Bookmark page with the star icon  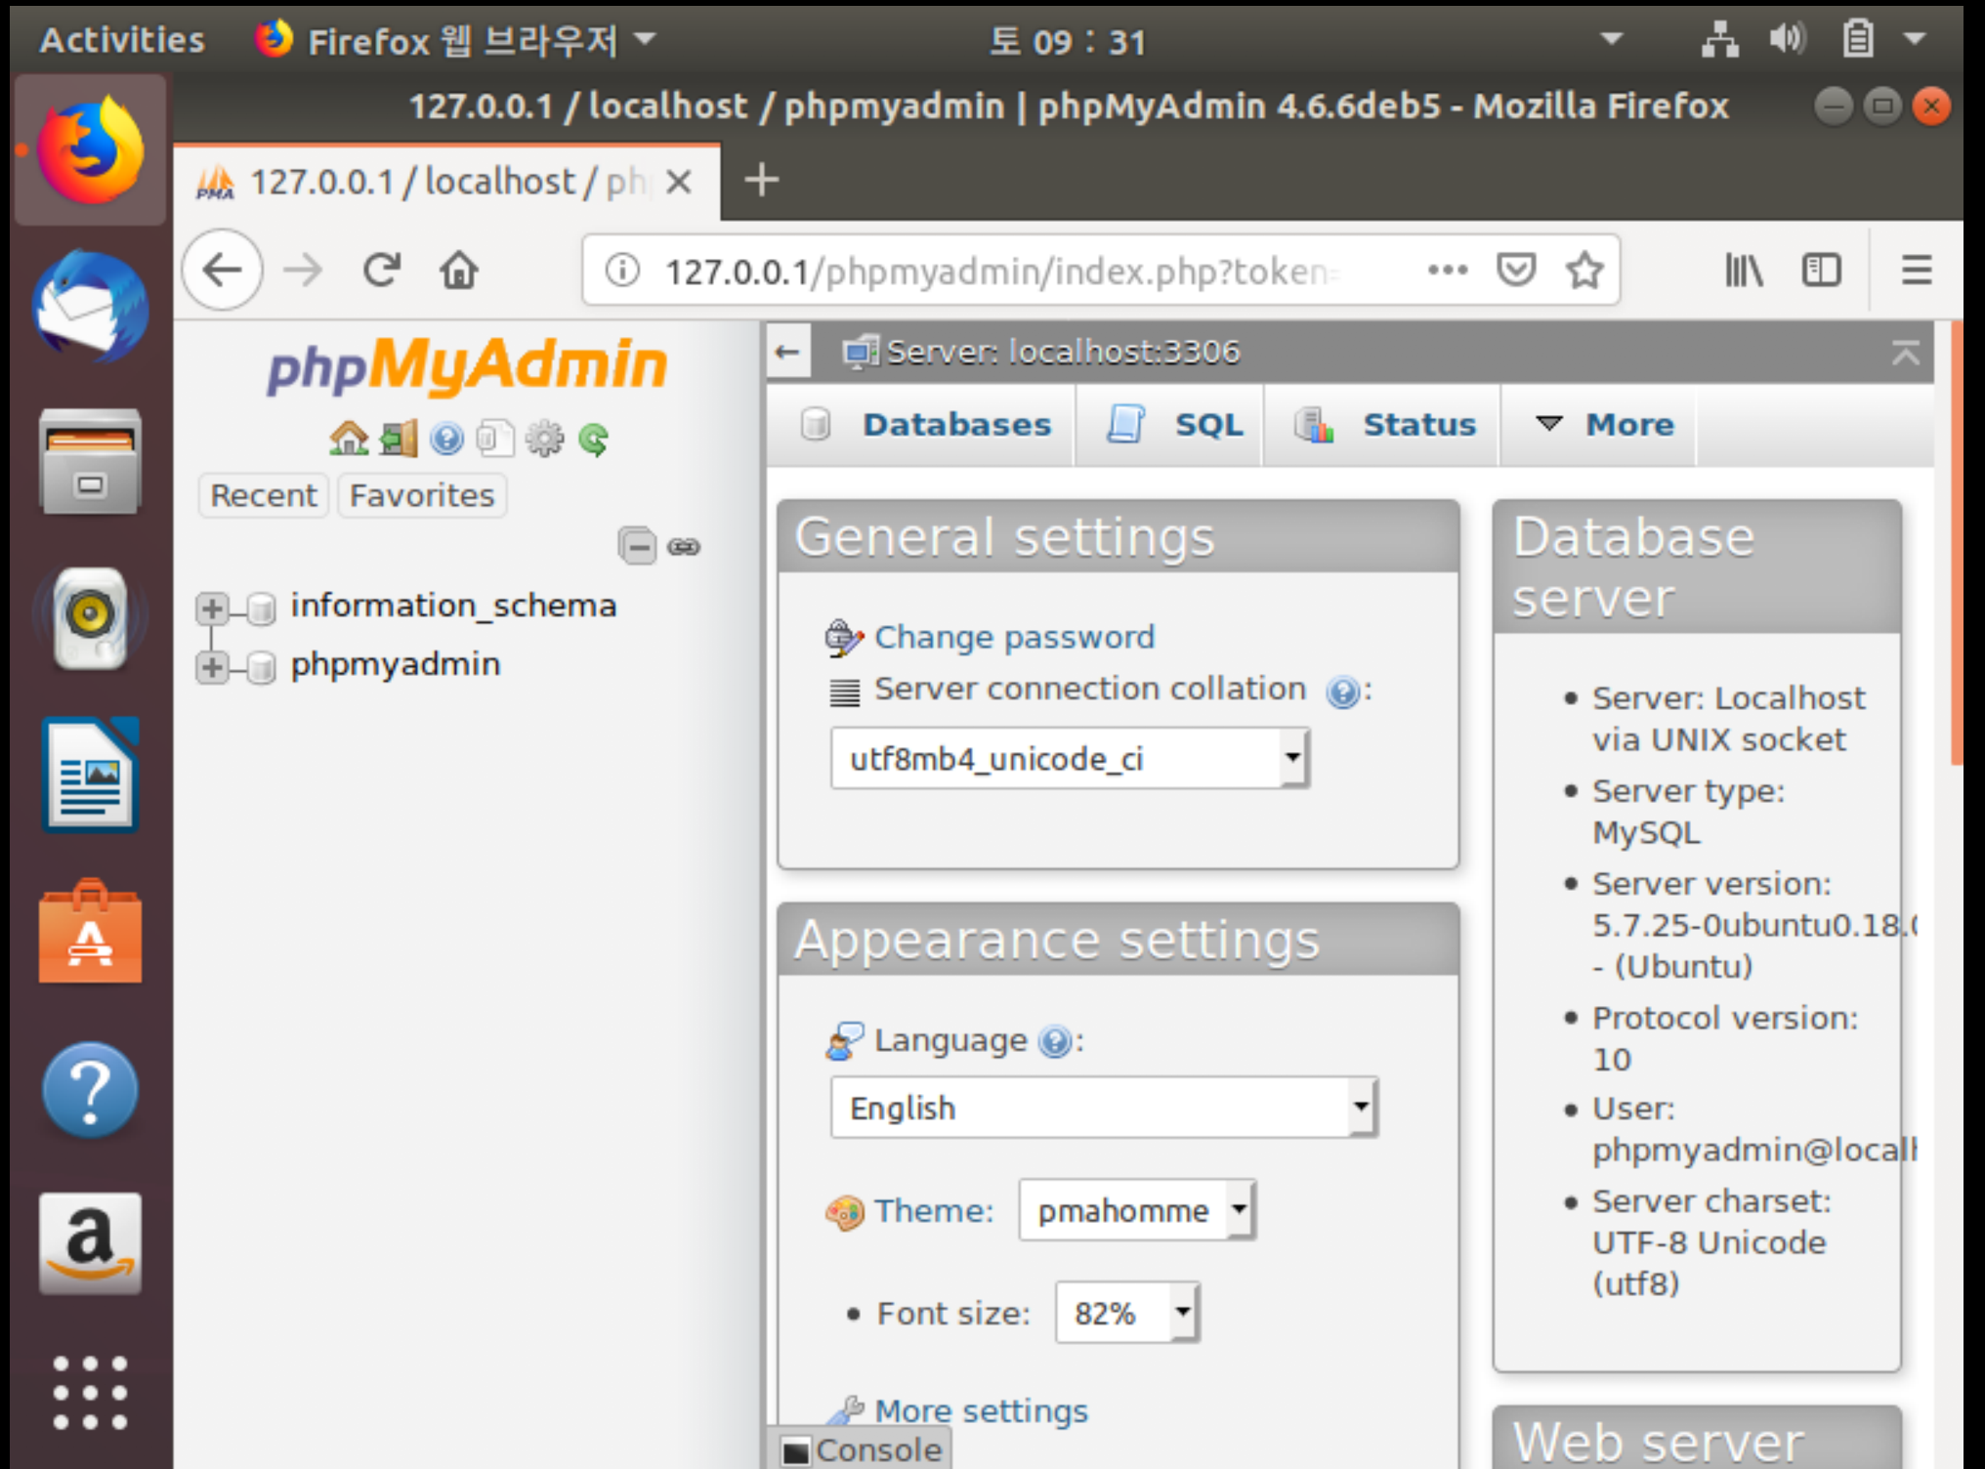point(1584,270)
